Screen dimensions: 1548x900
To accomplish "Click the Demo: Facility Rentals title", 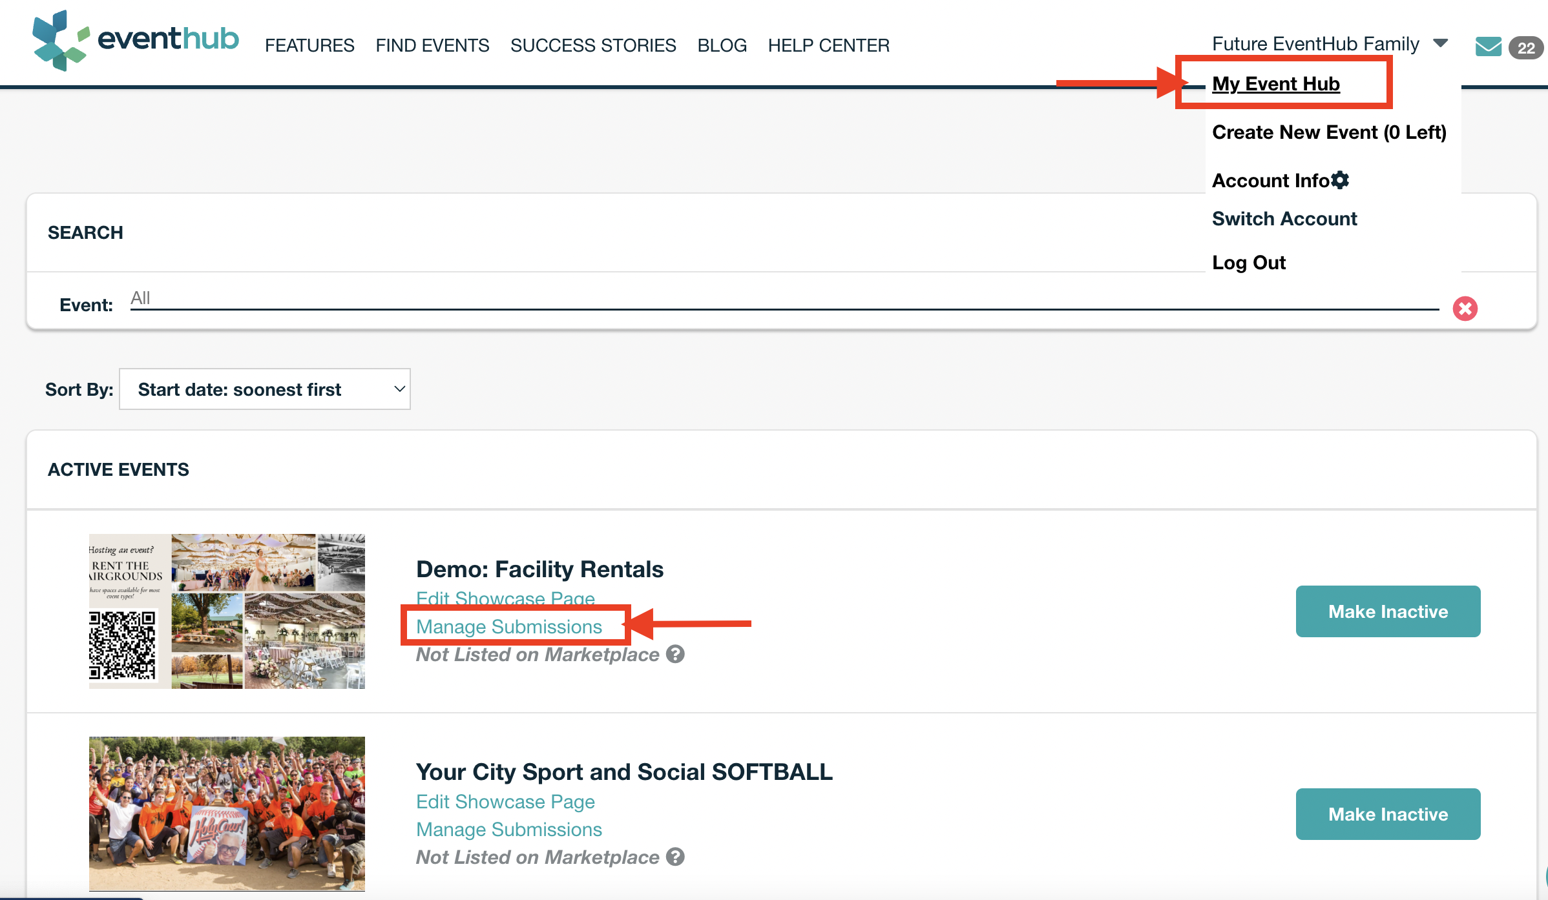I will click(x=539, y=569).
